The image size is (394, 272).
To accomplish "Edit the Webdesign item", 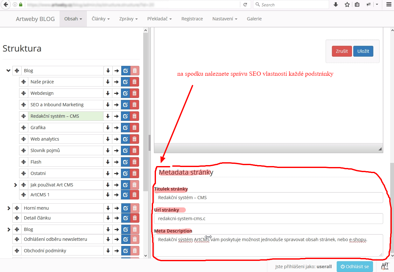I will tap(125, 93).
